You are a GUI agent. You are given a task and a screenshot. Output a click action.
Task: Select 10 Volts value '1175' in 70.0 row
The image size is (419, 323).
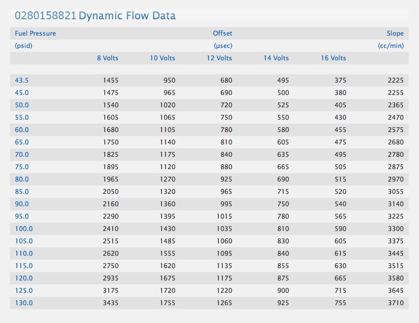(x=168, y=154)
